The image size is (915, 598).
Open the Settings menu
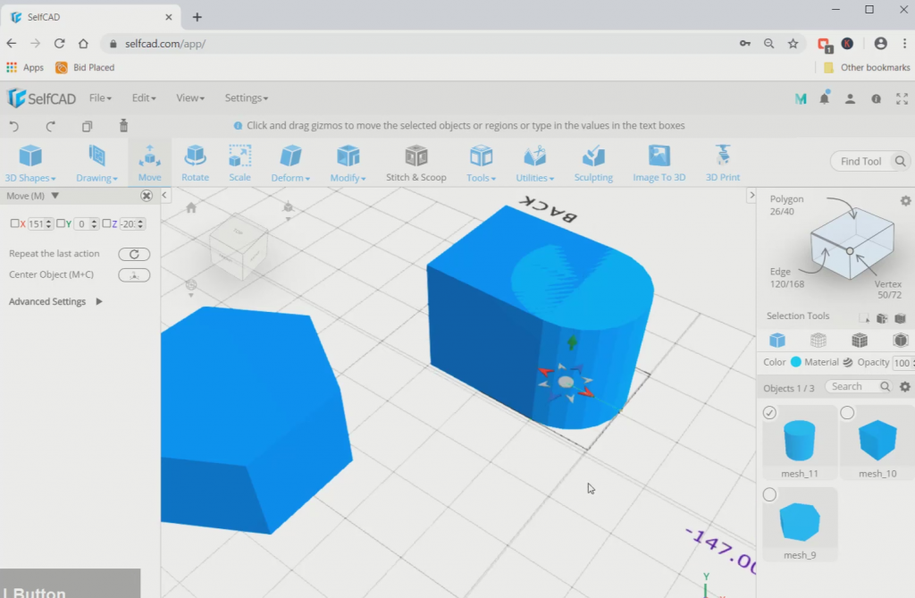[x=246, y=97]
